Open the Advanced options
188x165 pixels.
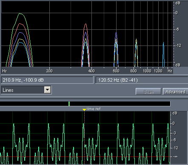[176, 92]
